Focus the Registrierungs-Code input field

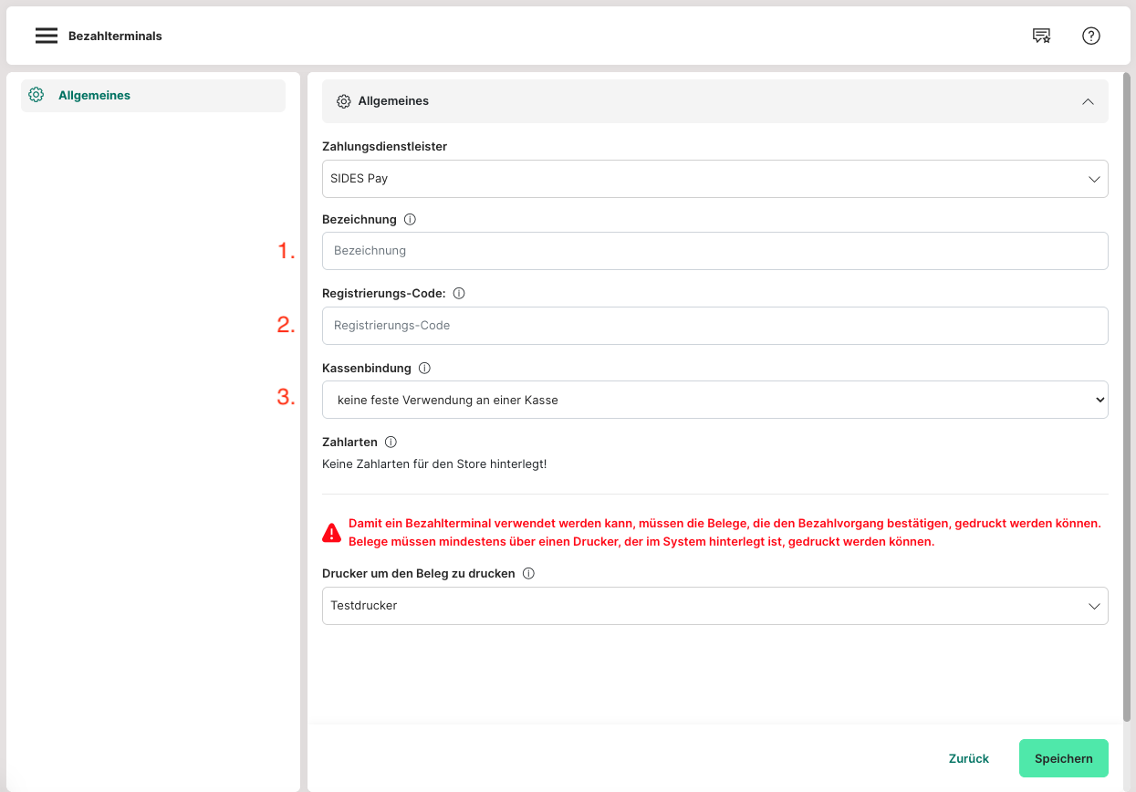[714, 326]
